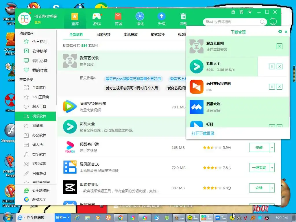Open the download manager settings gear
296x222 pixels.
pyautogui.click(x=280, y=32)
